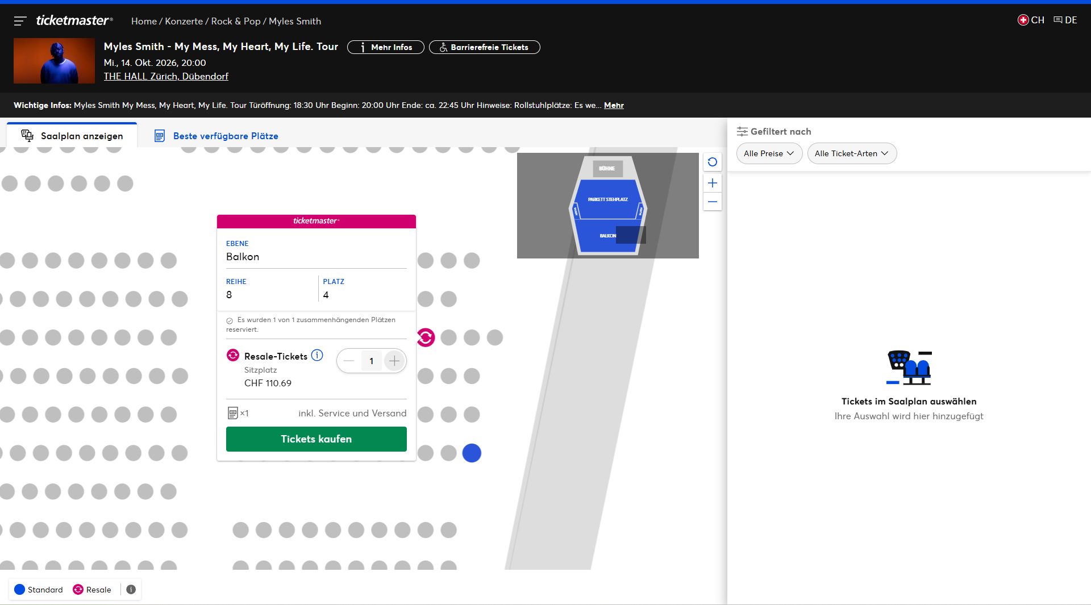Click the Myles Smith event thumbnail

54,61
